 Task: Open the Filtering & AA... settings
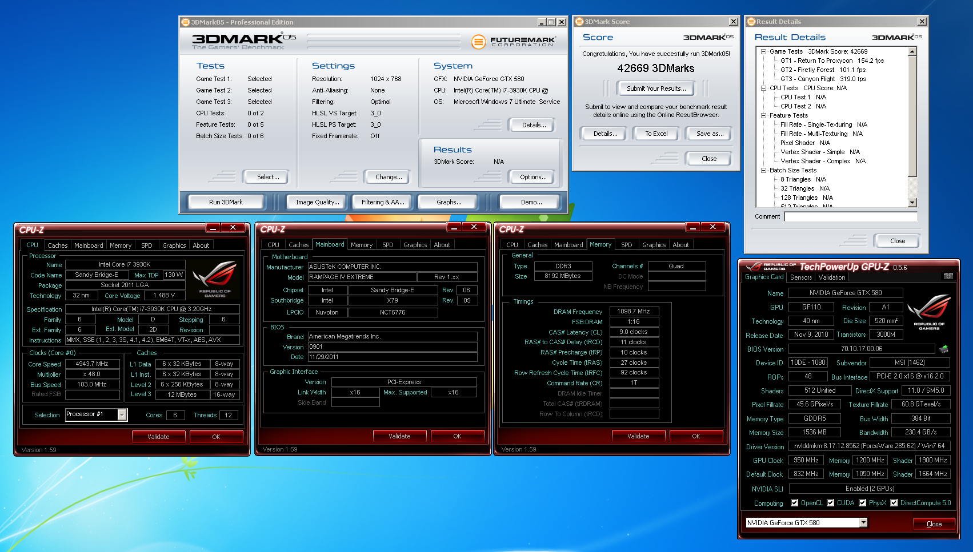point(383,202)
